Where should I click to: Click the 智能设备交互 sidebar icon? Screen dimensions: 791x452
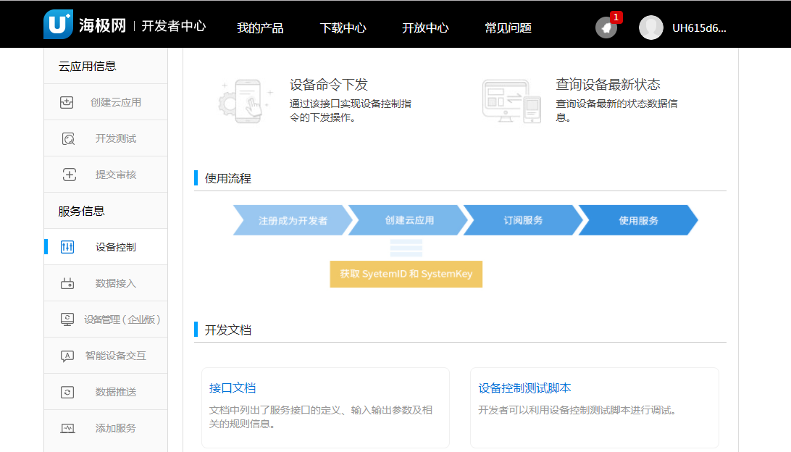pyautogui.click(x=67, y=356)
